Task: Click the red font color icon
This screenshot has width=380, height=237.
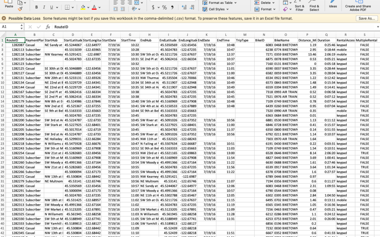Action: [x=94, y=7]
